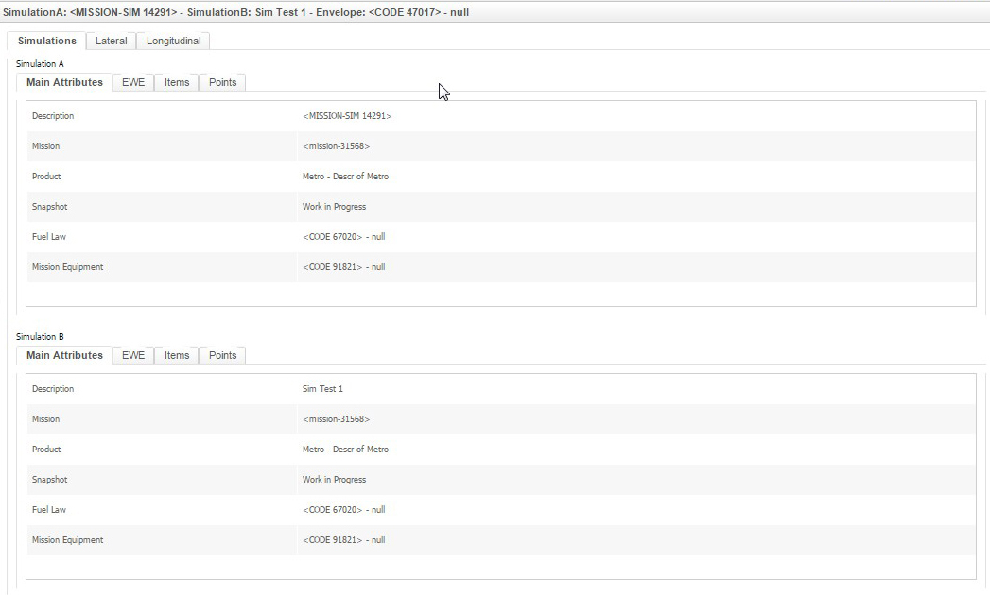Click Simulation B section label
Viewport: 990px width, 595px height.
click(x=40, y=337)
